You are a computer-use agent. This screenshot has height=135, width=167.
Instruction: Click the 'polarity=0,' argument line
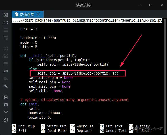40,117
